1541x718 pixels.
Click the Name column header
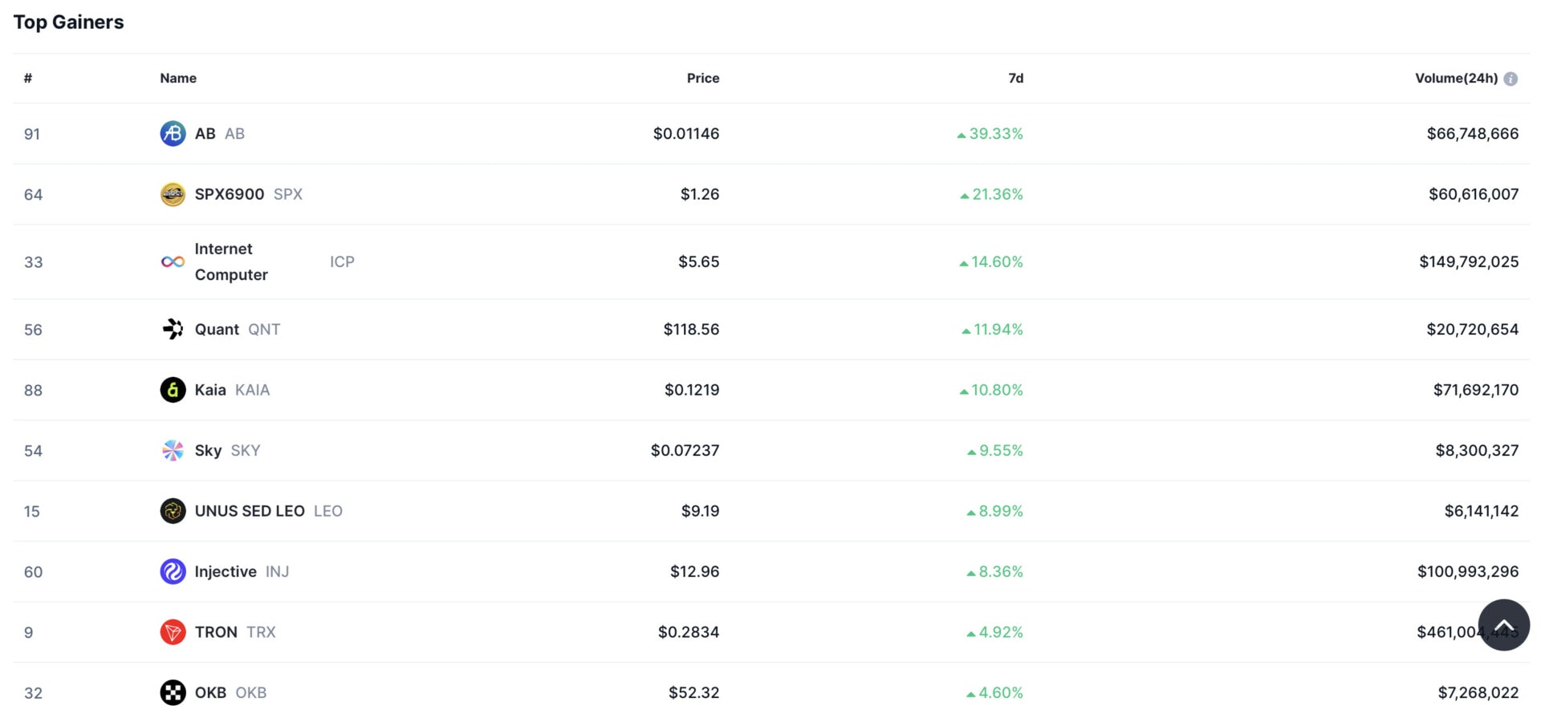tap(178, 78)
